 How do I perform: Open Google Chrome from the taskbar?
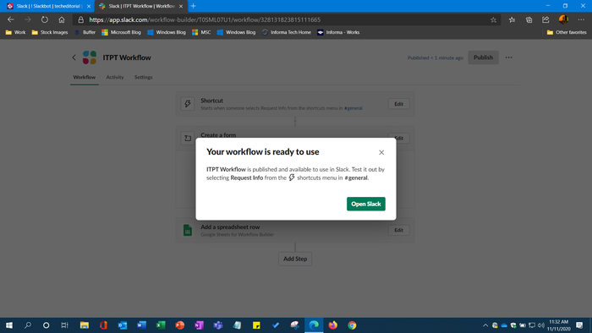[x=352, y=325]
